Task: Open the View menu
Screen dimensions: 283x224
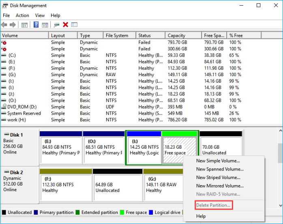Action: [x=40, y=15]
